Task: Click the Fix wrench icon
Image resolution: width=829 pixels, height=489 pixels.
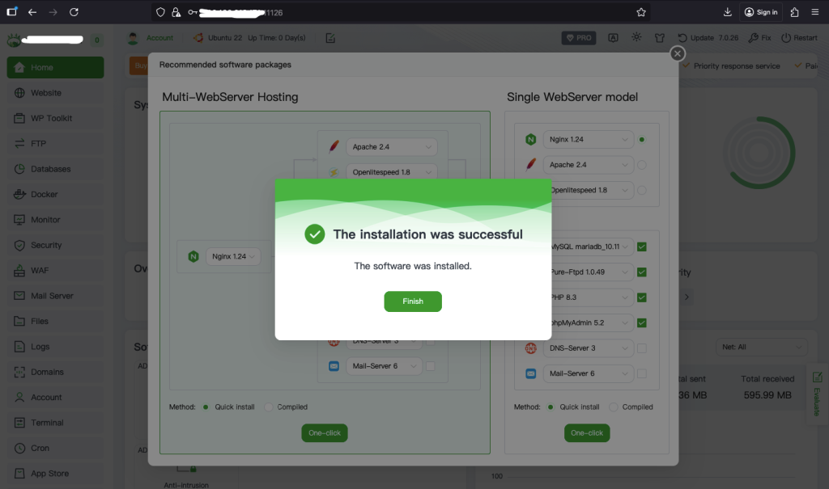Action: 754,38
